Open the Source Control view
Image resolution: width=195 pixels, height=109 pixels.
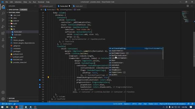(3, 20)
